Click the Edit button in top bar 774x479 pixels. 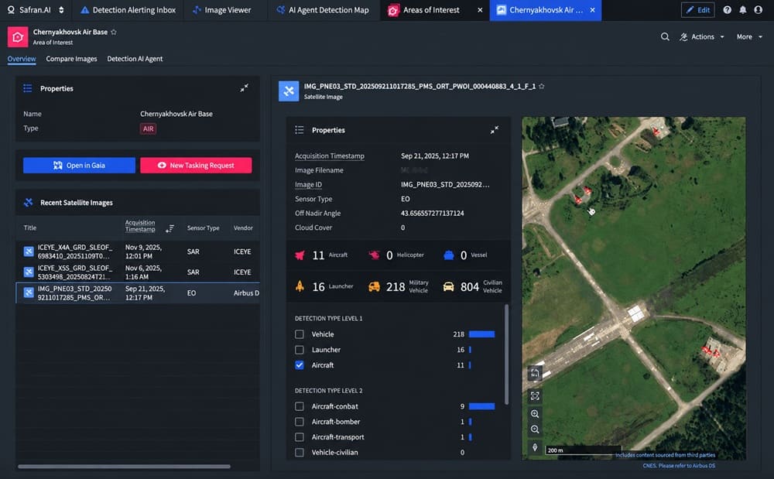pos(697,10)
